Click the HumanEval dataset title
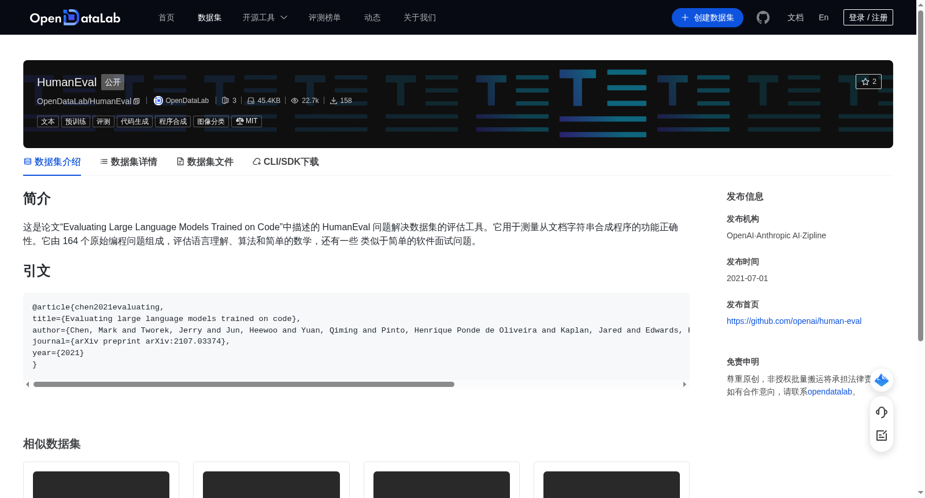The height and width of the screenshot is (498, 925). click(x=66, y=82)
